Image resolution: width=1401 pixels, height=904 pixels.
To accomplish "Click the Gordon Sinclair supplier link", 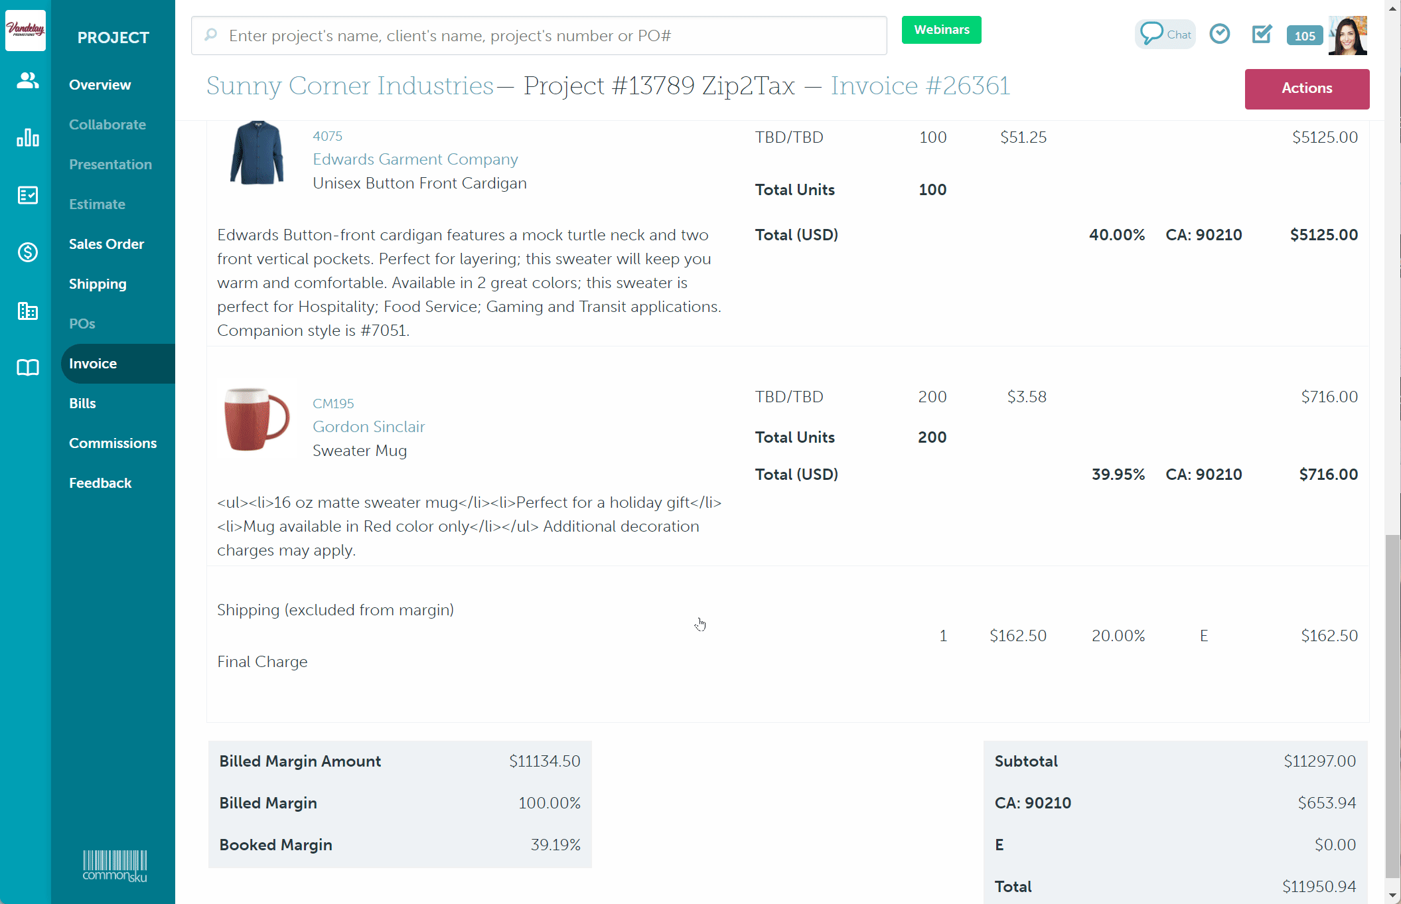I will coord(368,427).
